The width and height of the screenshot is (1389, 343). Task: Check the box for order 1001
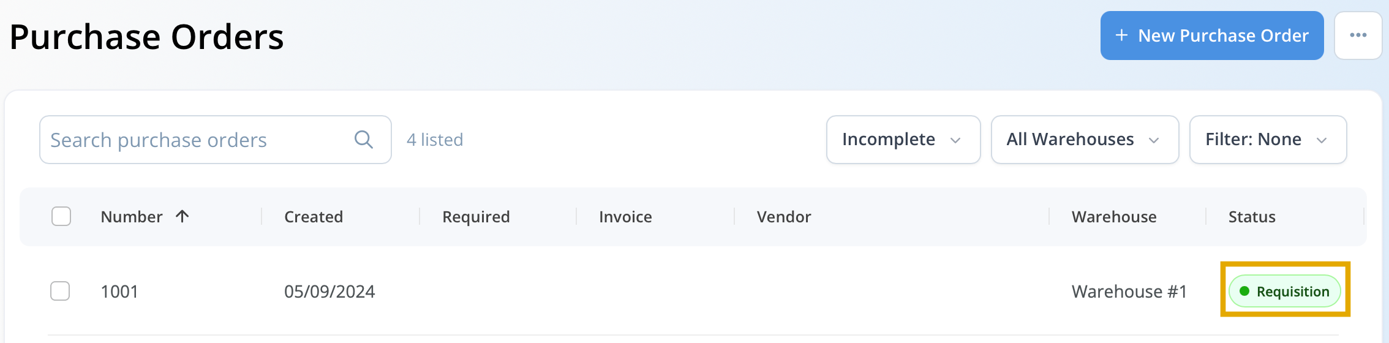[60, 291]
